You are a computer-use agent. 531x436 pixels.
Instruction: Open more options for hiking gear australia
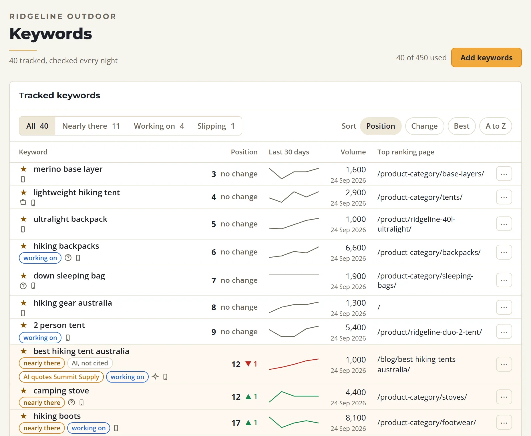(x=504, y=307)
